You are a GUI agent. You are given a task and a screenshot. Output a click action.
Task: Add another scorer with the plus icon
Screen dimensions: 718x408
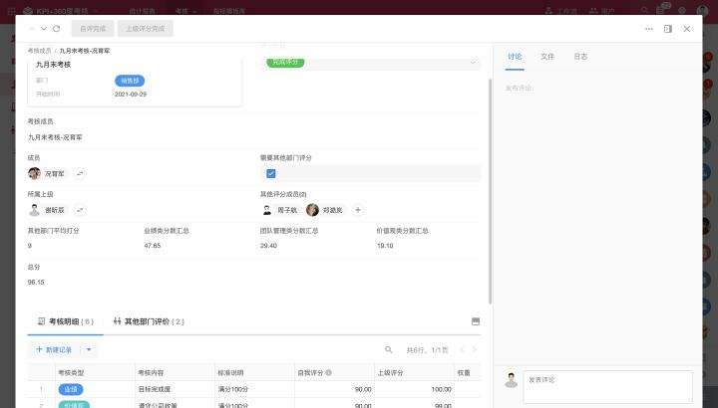click(x=358, y=210)
